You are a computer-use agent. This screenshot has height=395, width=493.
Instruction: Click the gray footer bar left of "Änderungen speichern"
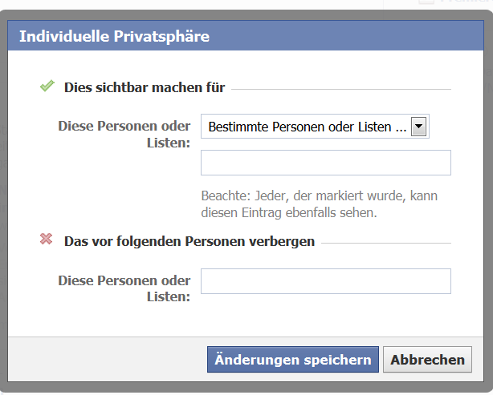tap(104, 360)
